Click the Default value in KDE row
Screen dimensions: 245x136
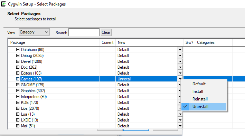point(123,103)
